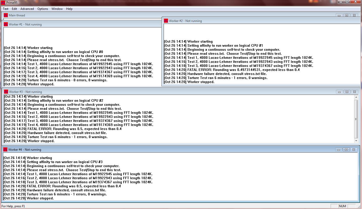Open the Window menu

(57, 9)
